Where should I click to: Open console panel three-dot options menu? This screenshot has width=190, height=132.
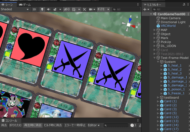pyautogui.click(x=138, y=120)
